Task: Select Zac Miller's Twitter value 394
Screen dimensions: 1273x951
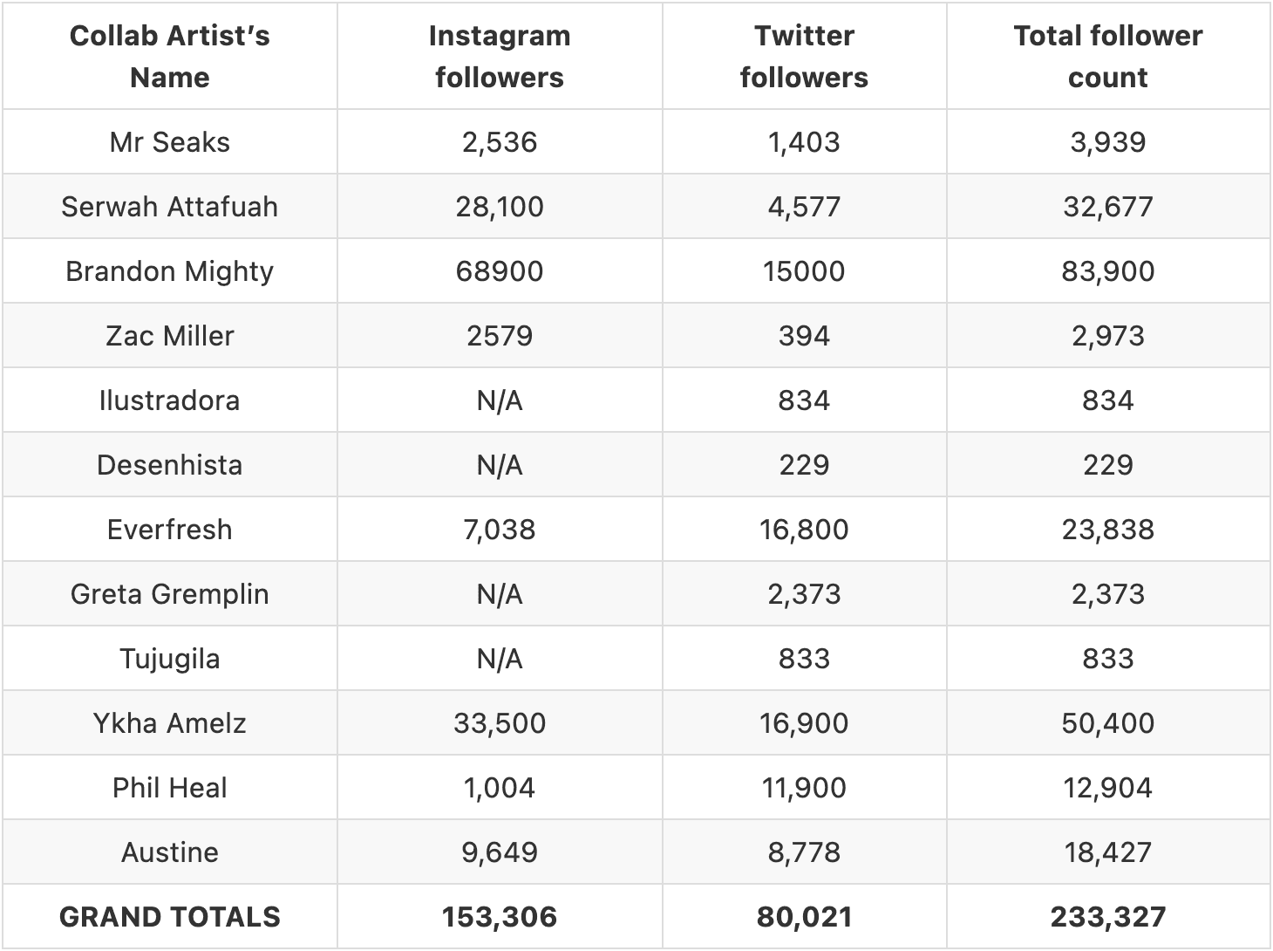Action: tap(804, 336)
